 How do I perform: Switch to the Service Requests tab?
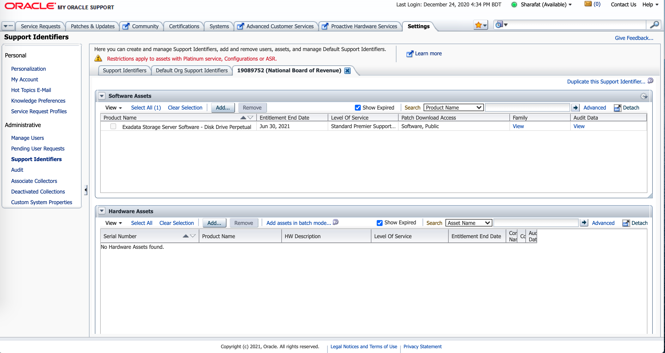[x=40, y=26]
